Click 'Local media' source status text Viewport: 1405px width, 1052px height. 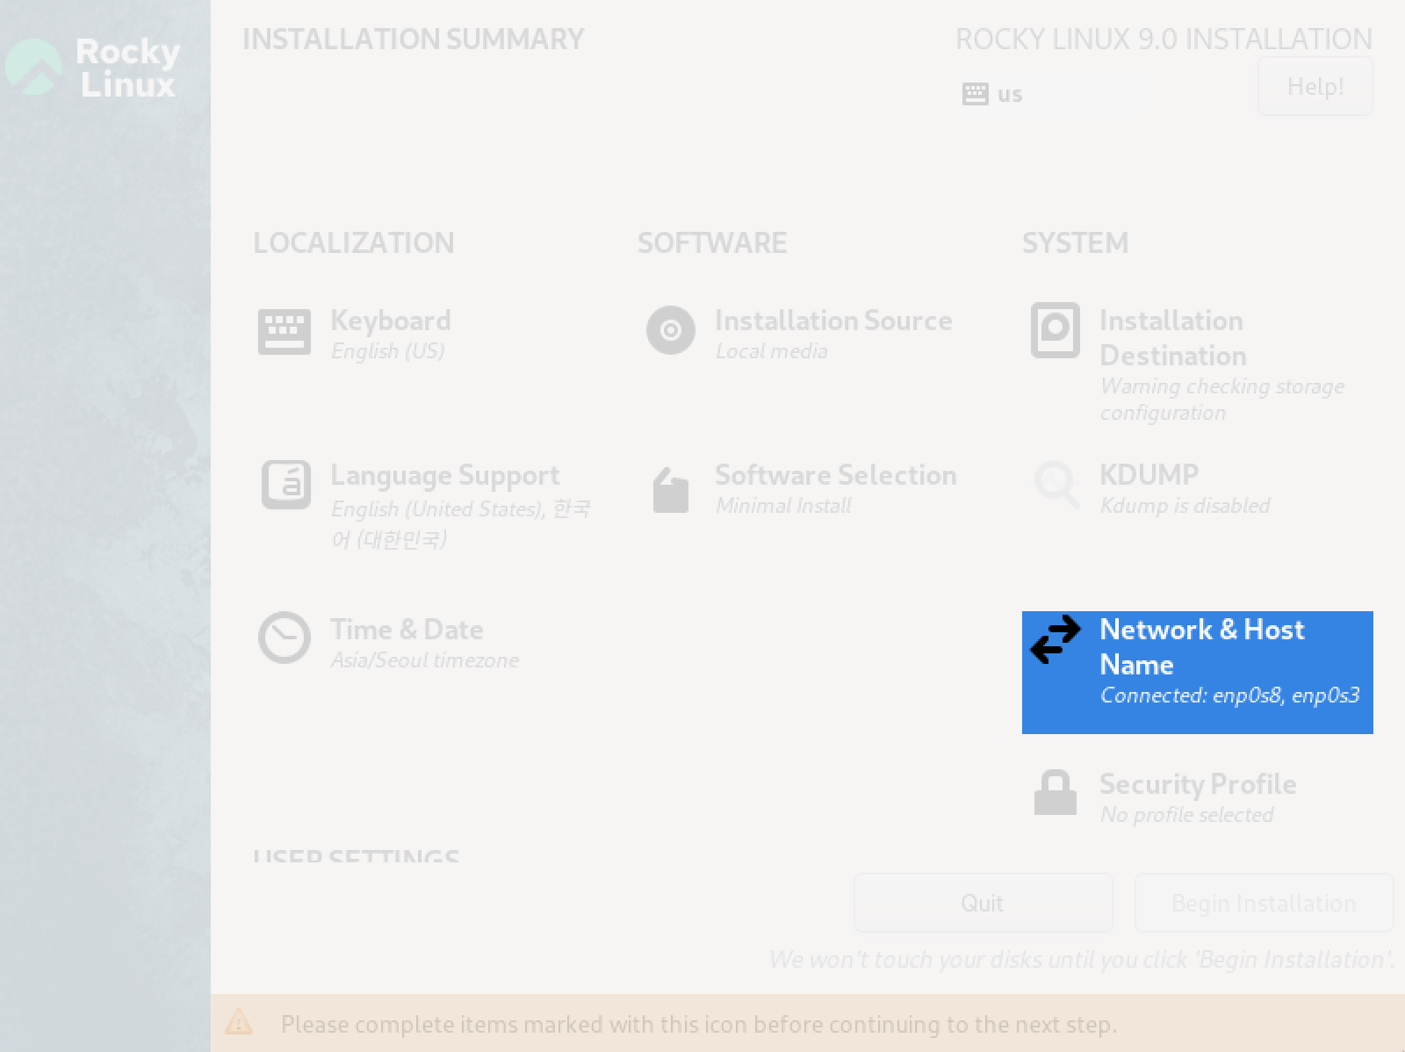coord(771,351)
